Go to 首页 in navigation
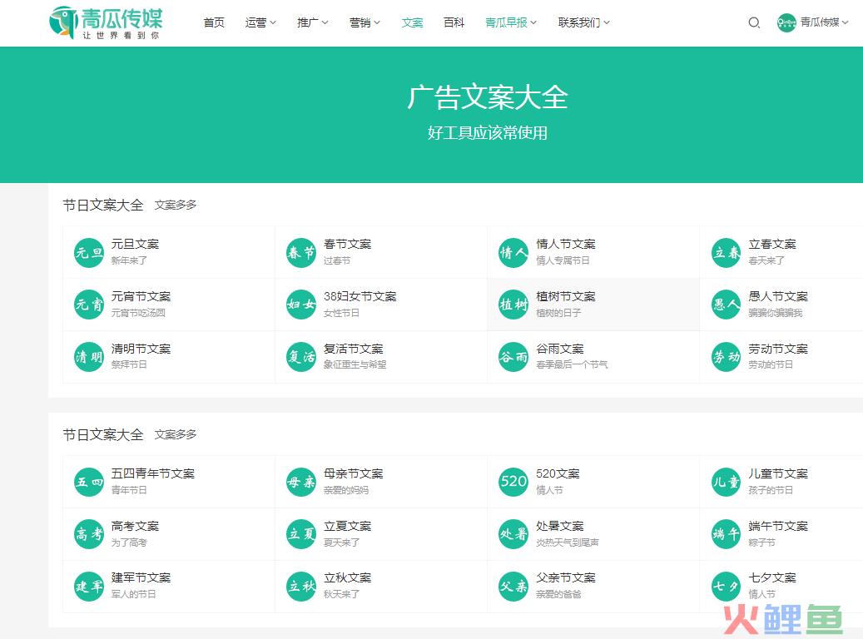The height and width of the screenshot is (639, 863). click(x=214, y=22)
